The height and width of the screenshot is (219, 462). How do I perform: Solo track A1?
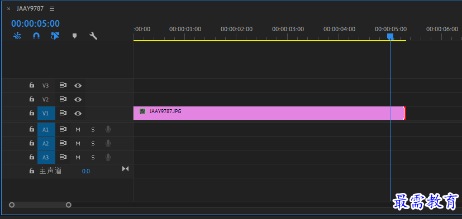(x=93, y=129)
